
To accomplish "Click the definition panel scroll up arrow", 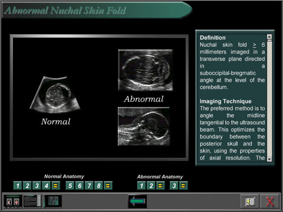I will tap(269, 37).
